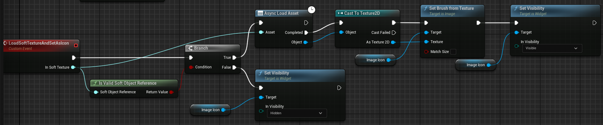
Task: Click the Cast Failed execution pin
Action: (394, 33)
